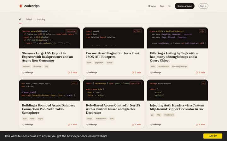Select the 'ruby' language badge
The width and height of the screenshot is (227, 141).
point(202,31)
